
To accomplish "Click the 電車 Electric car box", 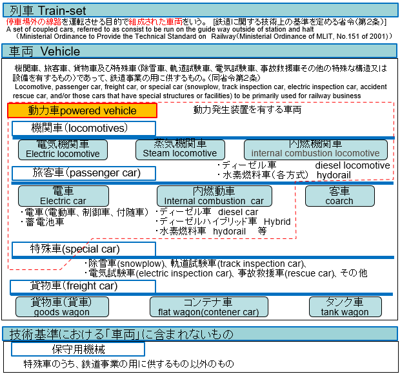I will click(x=63, y=196).
